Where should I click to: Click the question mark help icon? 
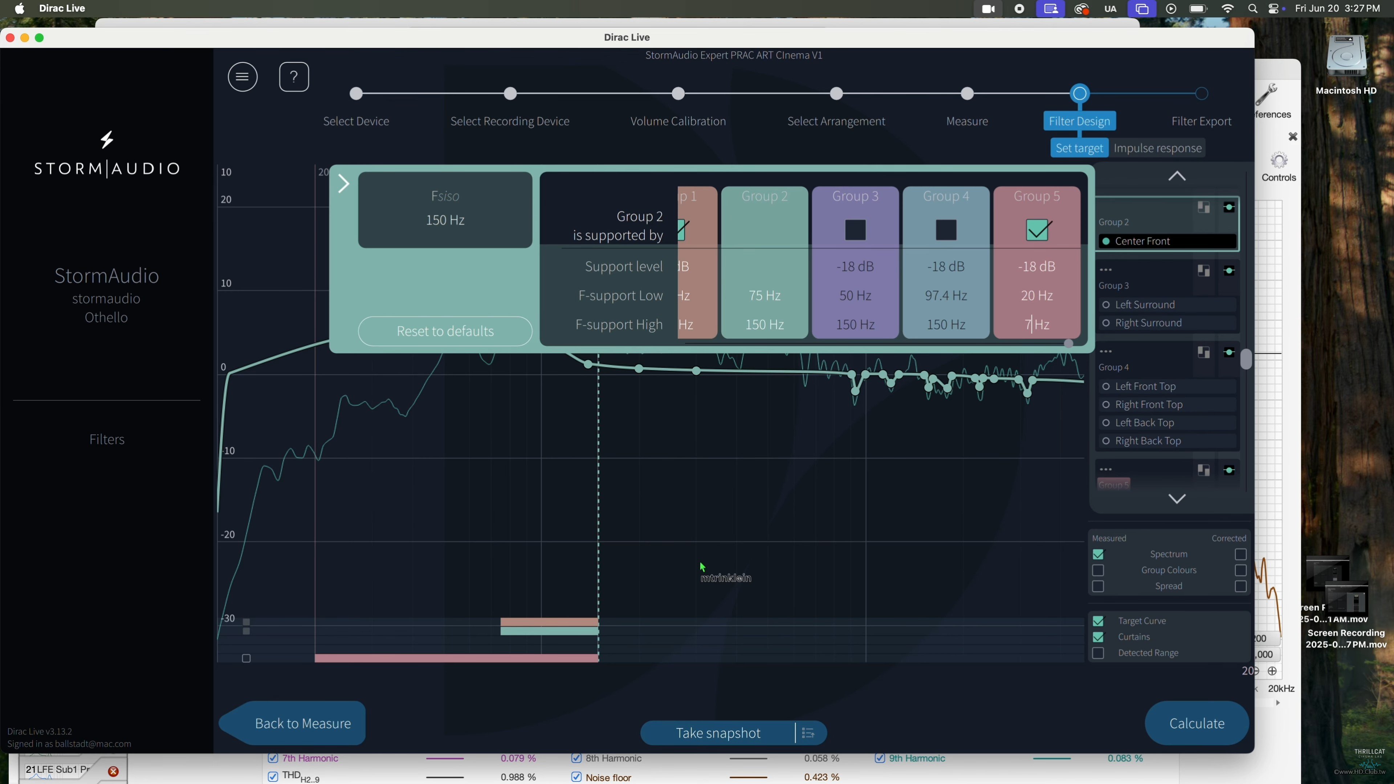(x=294, y=77)
